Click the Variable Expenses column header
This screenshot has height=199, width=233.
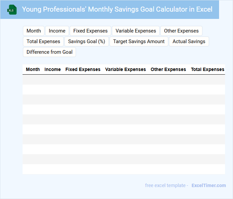[125, 69]
